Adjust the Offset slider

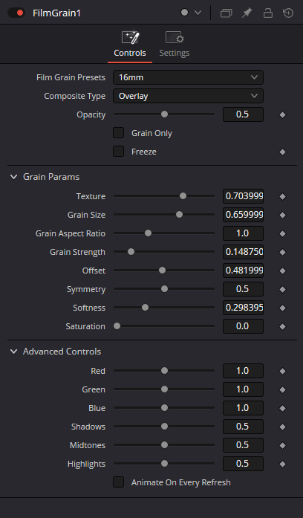pyautogui.click(x=162, y=271)
